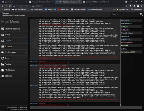Open Sông Hậu Wikipedia bookmark
Image resolution: width=144 pixels, height=111 pixels.
(x=78, y=9)
